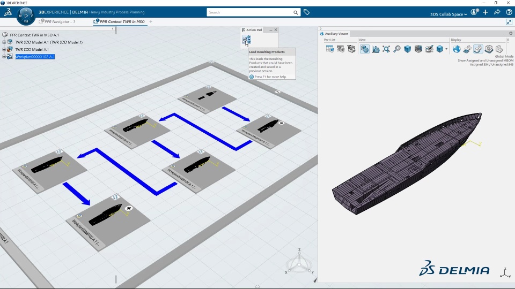This screenshot has width=515, height=289.
Task: Click the View chart info icon
Action: coord(376,49)
